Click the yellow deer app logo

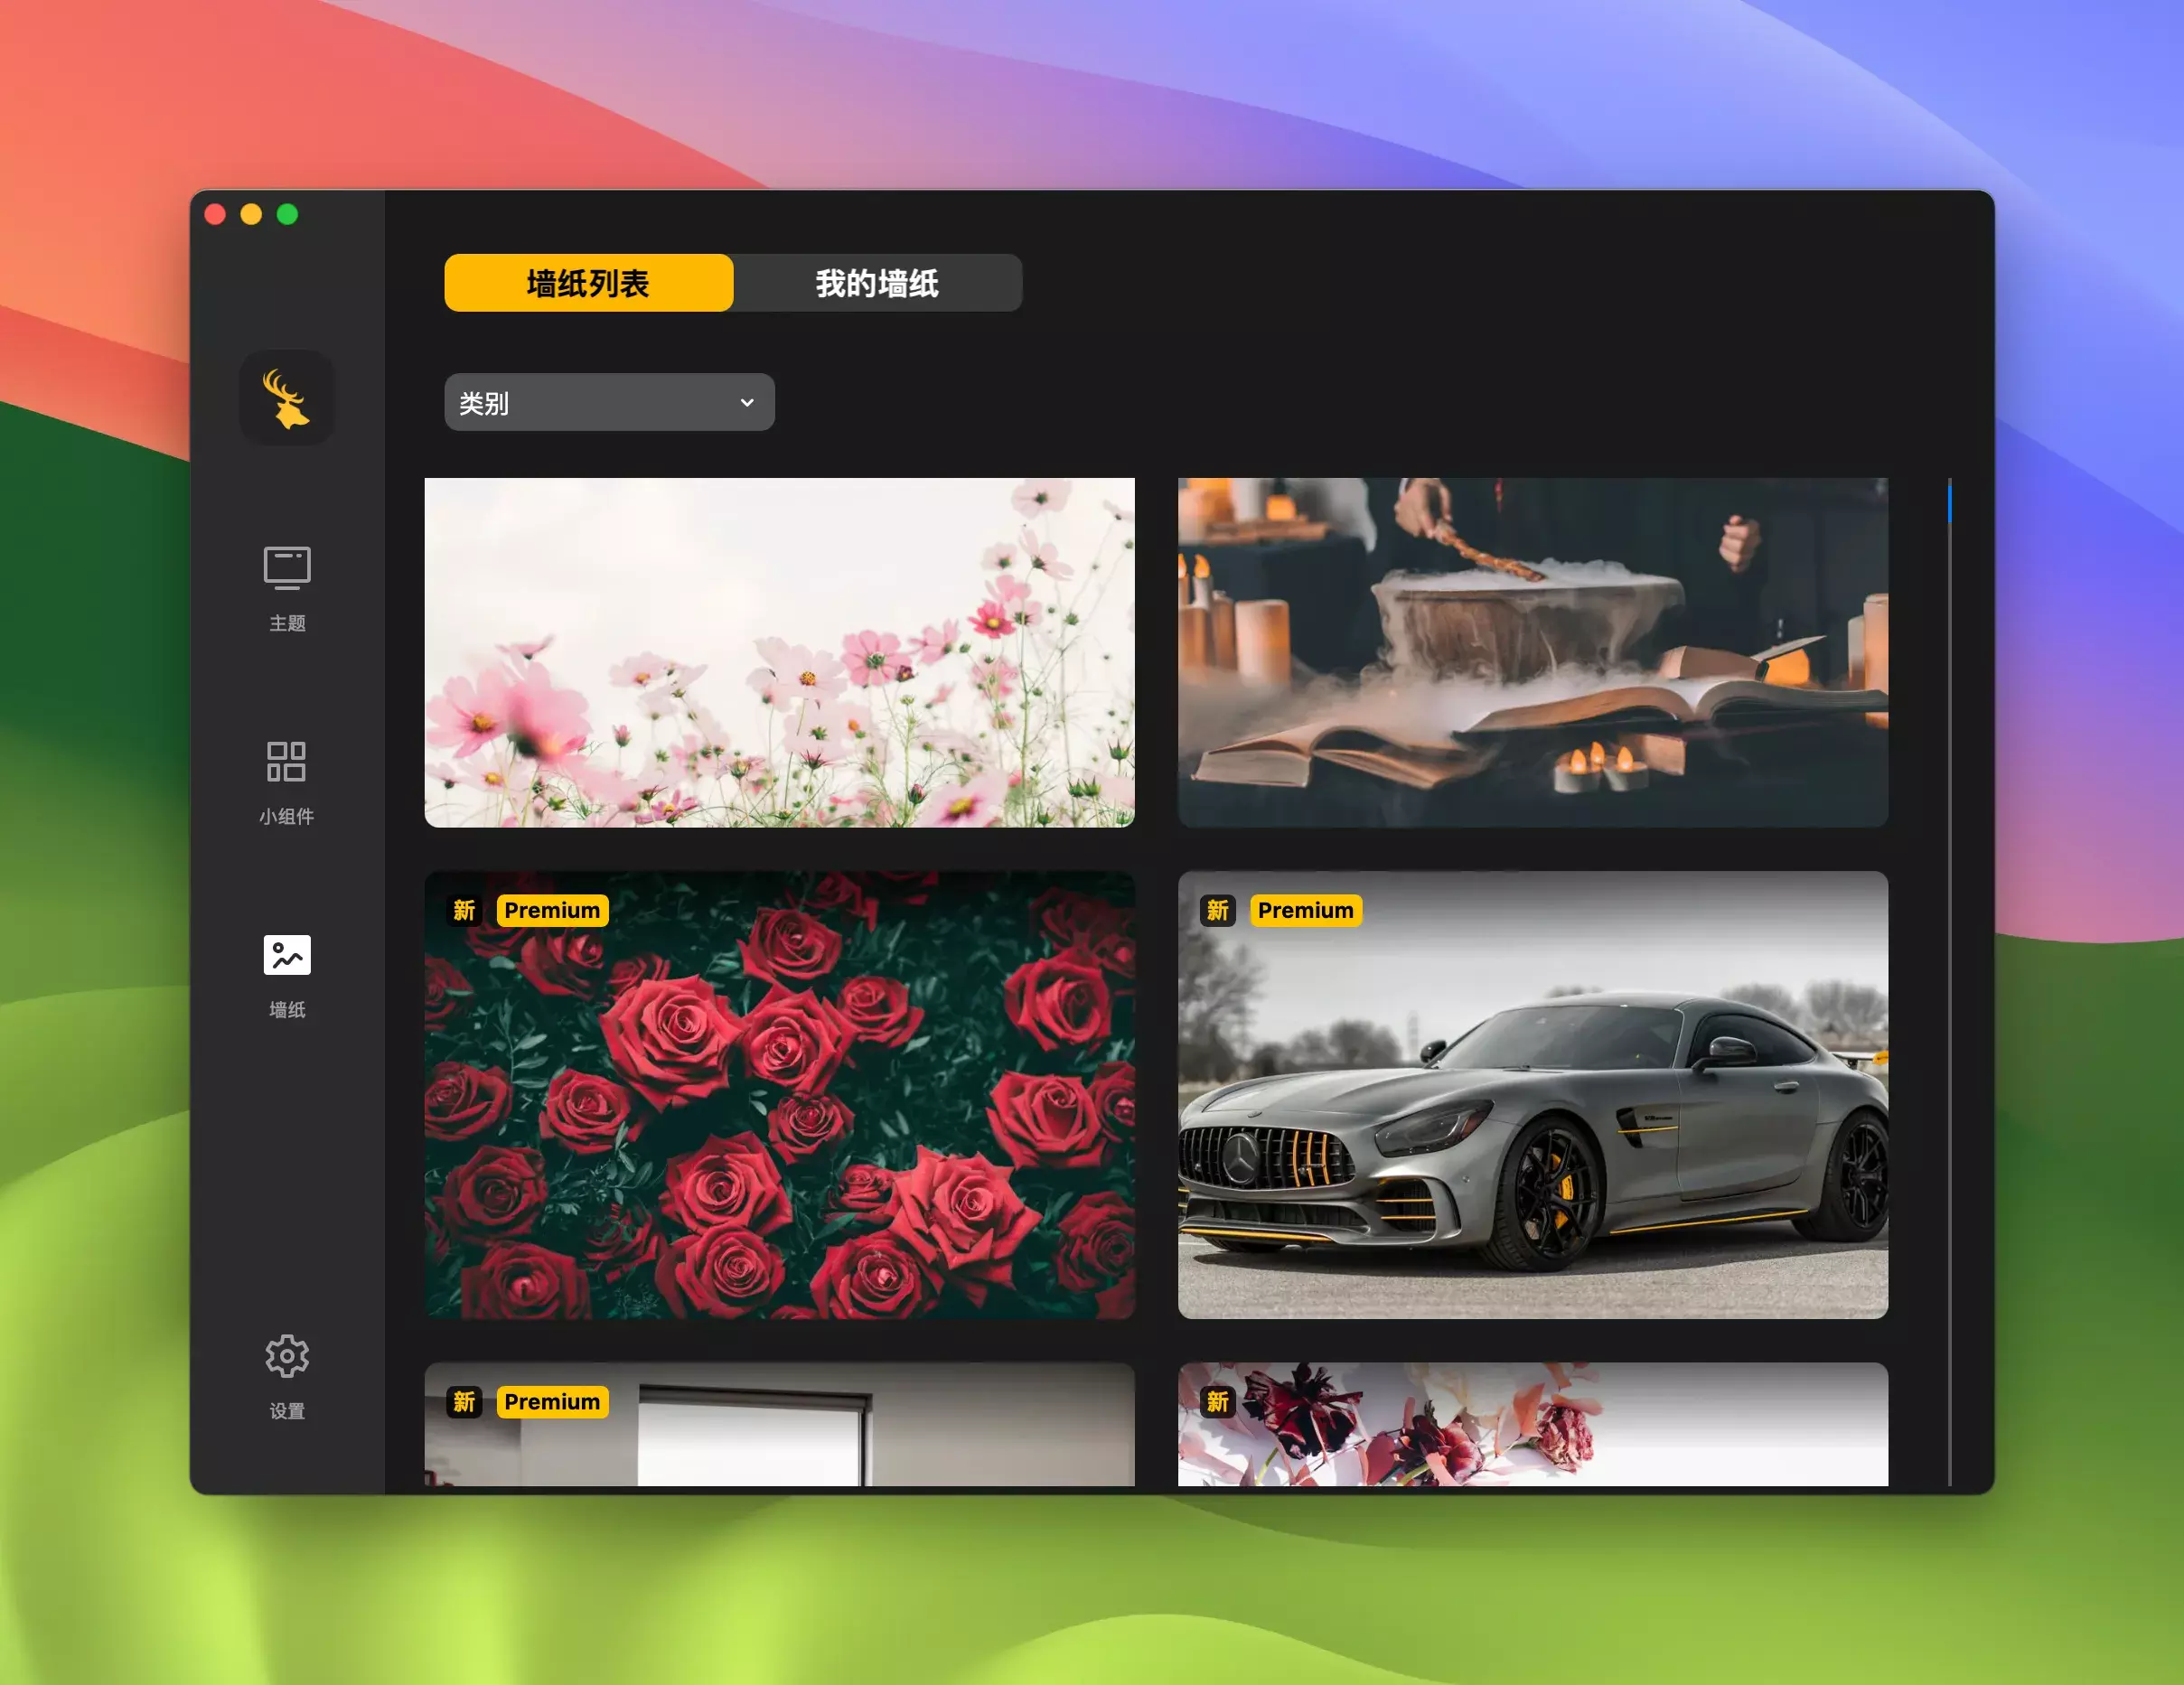(x=287, y=398)
